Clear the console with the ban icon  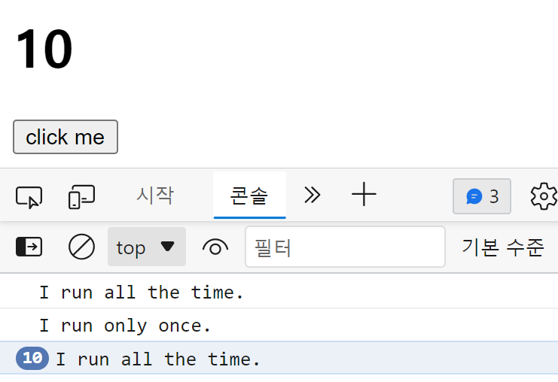click(x=81, y=247)
